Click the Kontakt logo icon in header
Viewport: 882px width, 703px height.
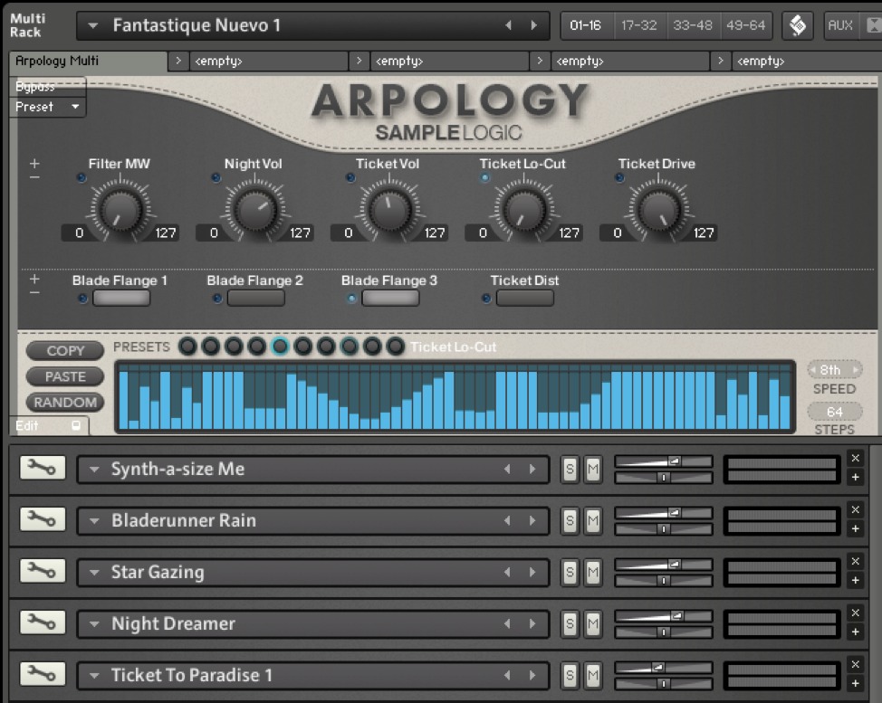(x=797, y=25)
